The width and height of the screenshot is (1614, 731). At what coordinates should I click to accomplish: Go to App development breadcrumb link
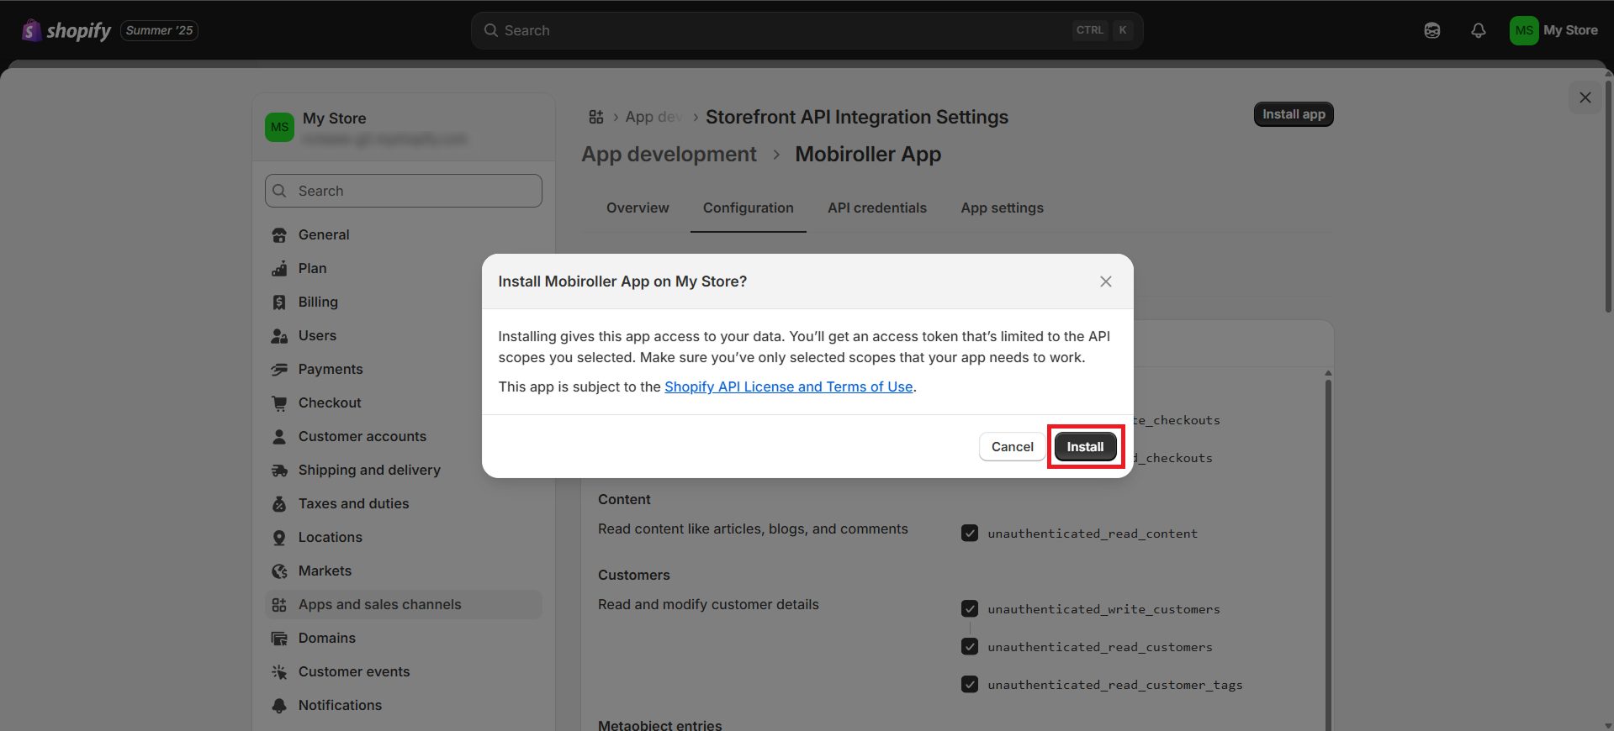click(669, 155)
